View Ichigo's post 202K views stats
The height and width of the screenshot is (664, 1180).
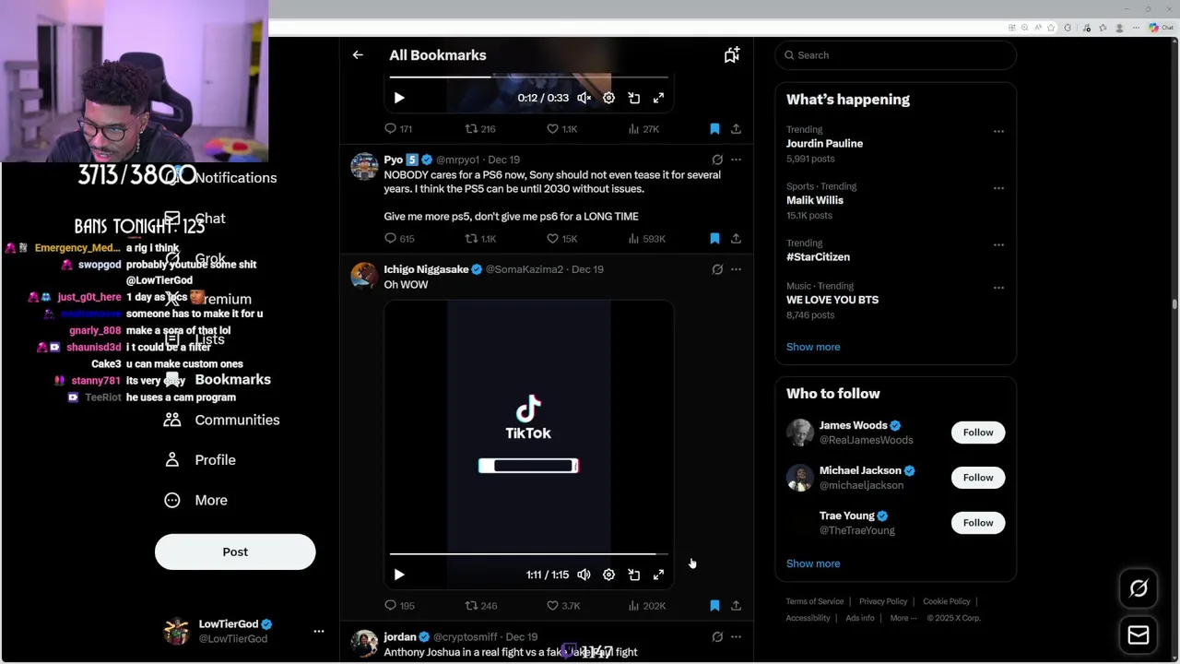[646, 606]
